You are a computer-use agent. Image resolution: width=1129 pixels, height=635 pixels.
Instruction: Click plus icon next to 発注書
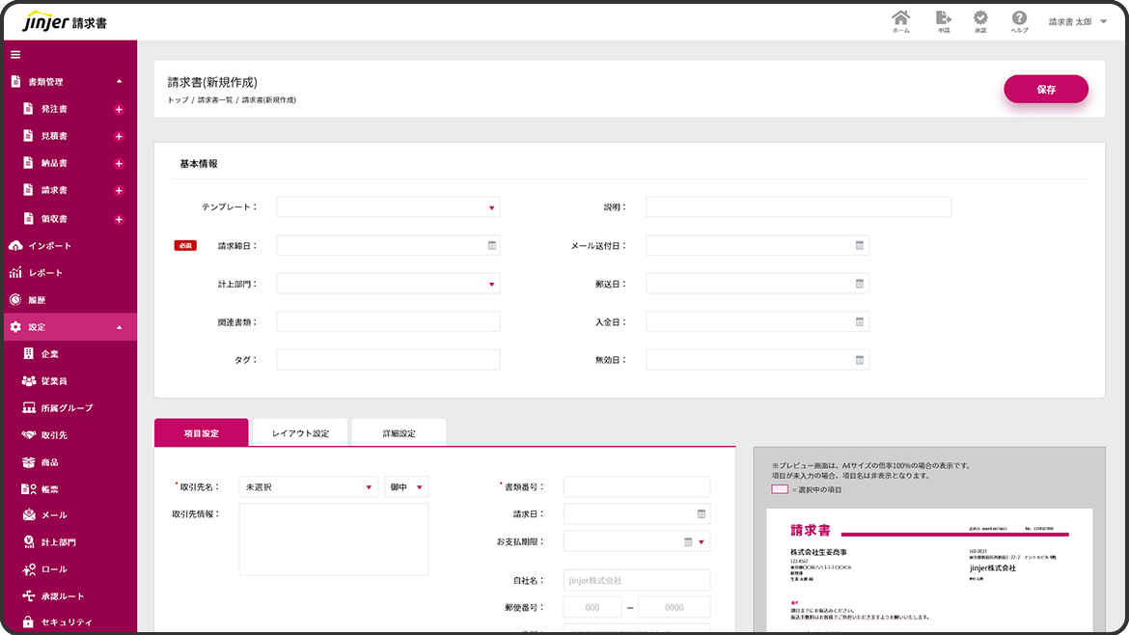[x=120, y=110]
